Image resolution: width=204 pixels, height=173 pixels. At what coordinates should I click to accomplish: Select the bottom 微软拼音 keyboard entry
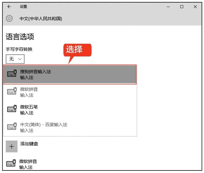click(22, 164)
